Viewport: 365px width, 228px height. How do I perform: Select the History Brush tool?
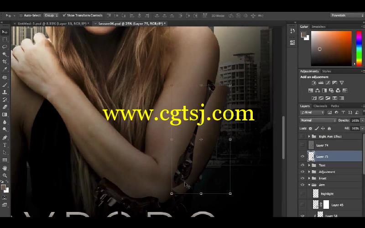tap(5, 99)
